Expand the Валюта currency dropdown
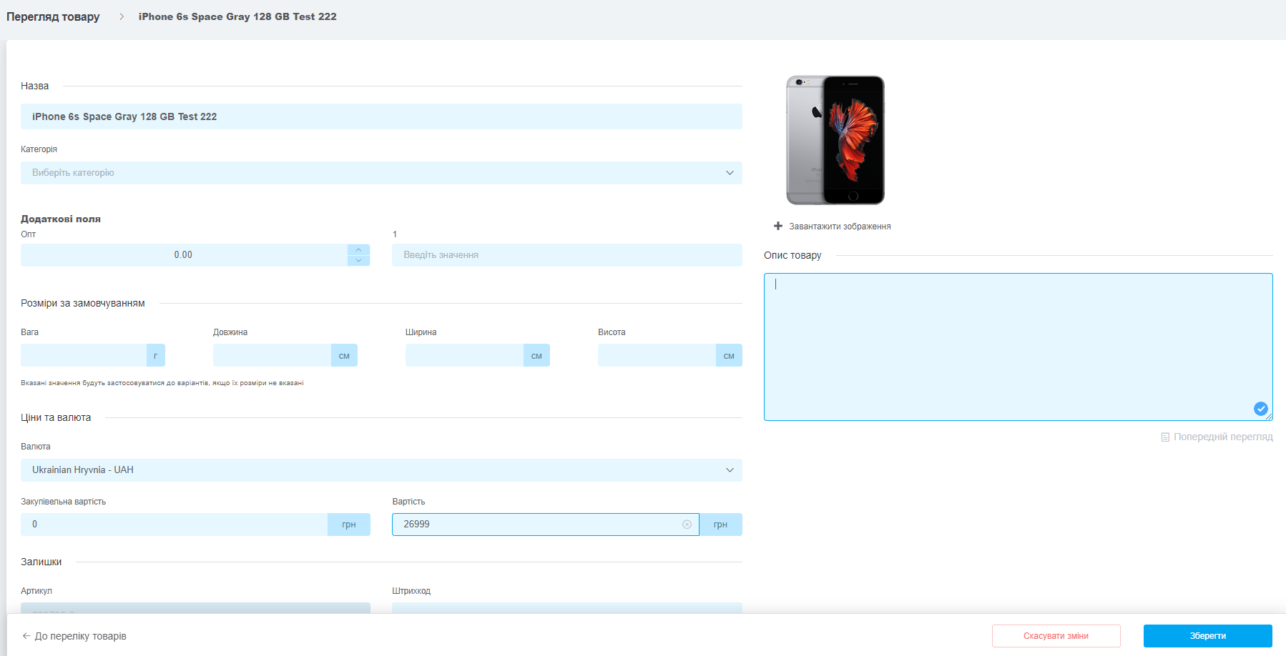This screenshot has width=1286, height=656. pos(381,470)
